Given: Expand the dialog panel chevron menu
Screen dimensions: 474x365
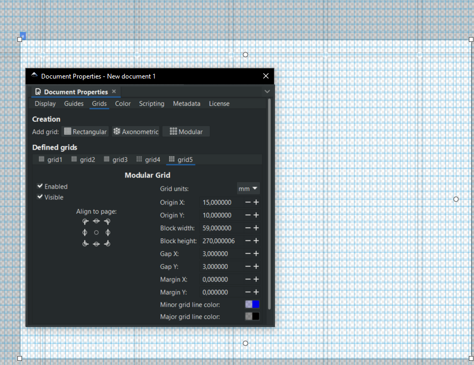Looking at the screenshot, I should coord(267,91).
